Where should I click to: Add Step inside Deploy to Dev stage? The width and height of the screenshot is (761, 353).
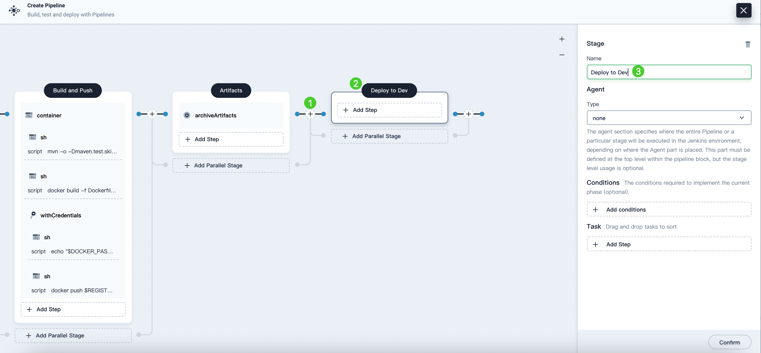pyautogui.click(x=389, y=110)
